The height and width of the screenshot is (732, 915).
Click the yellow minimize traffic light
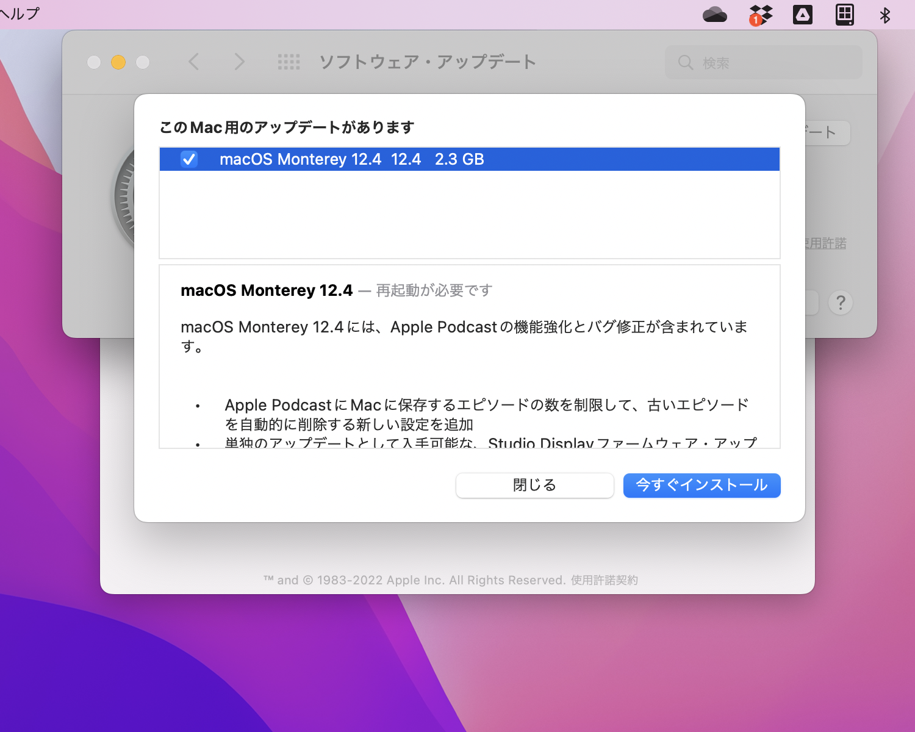coord(118,62)
